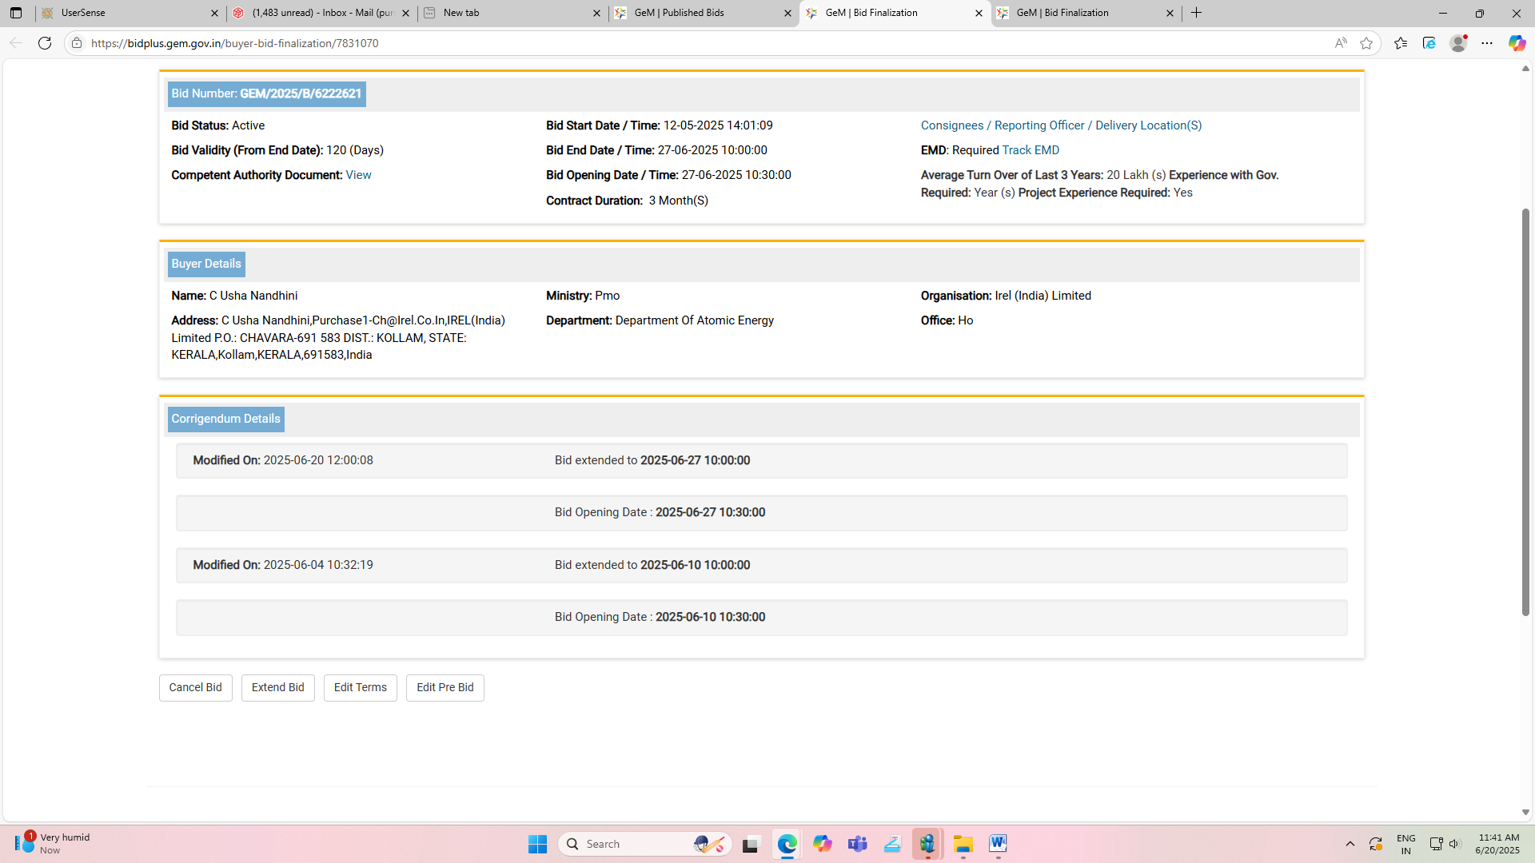Open the sync status tray icon

[1376, 844]
